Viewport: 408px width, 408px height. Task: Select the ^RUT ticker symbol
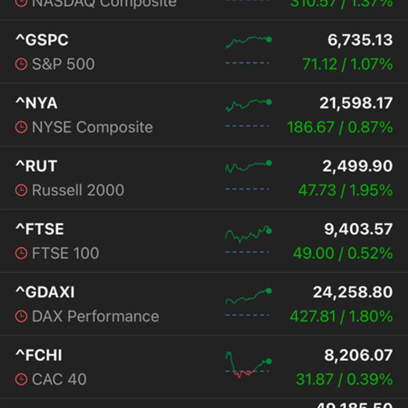pos(37,166)
